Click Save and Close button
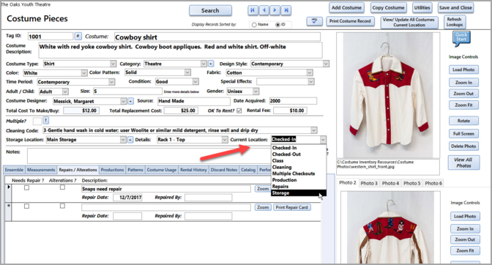 click(x=455, y=7)
